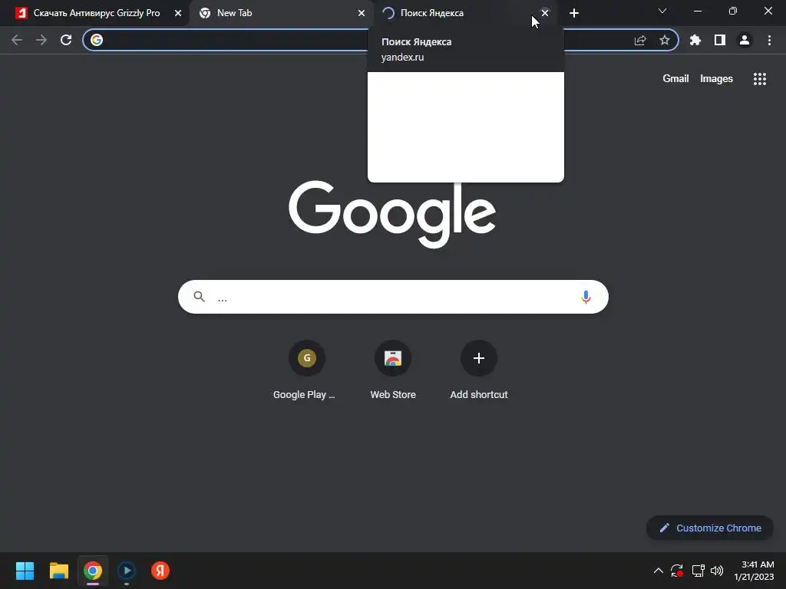
Task: Open the Google apps grid
Action: point(760,79)
